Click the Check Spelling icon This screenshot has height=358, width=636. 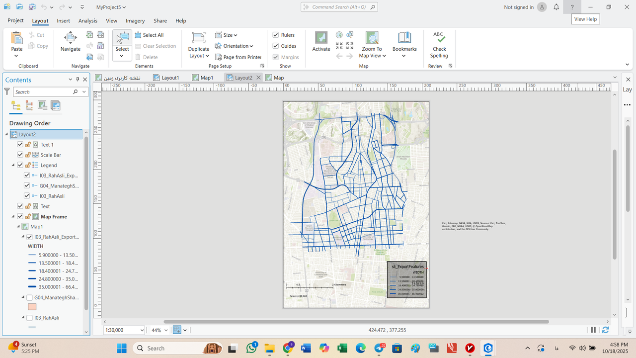[439, 38]
